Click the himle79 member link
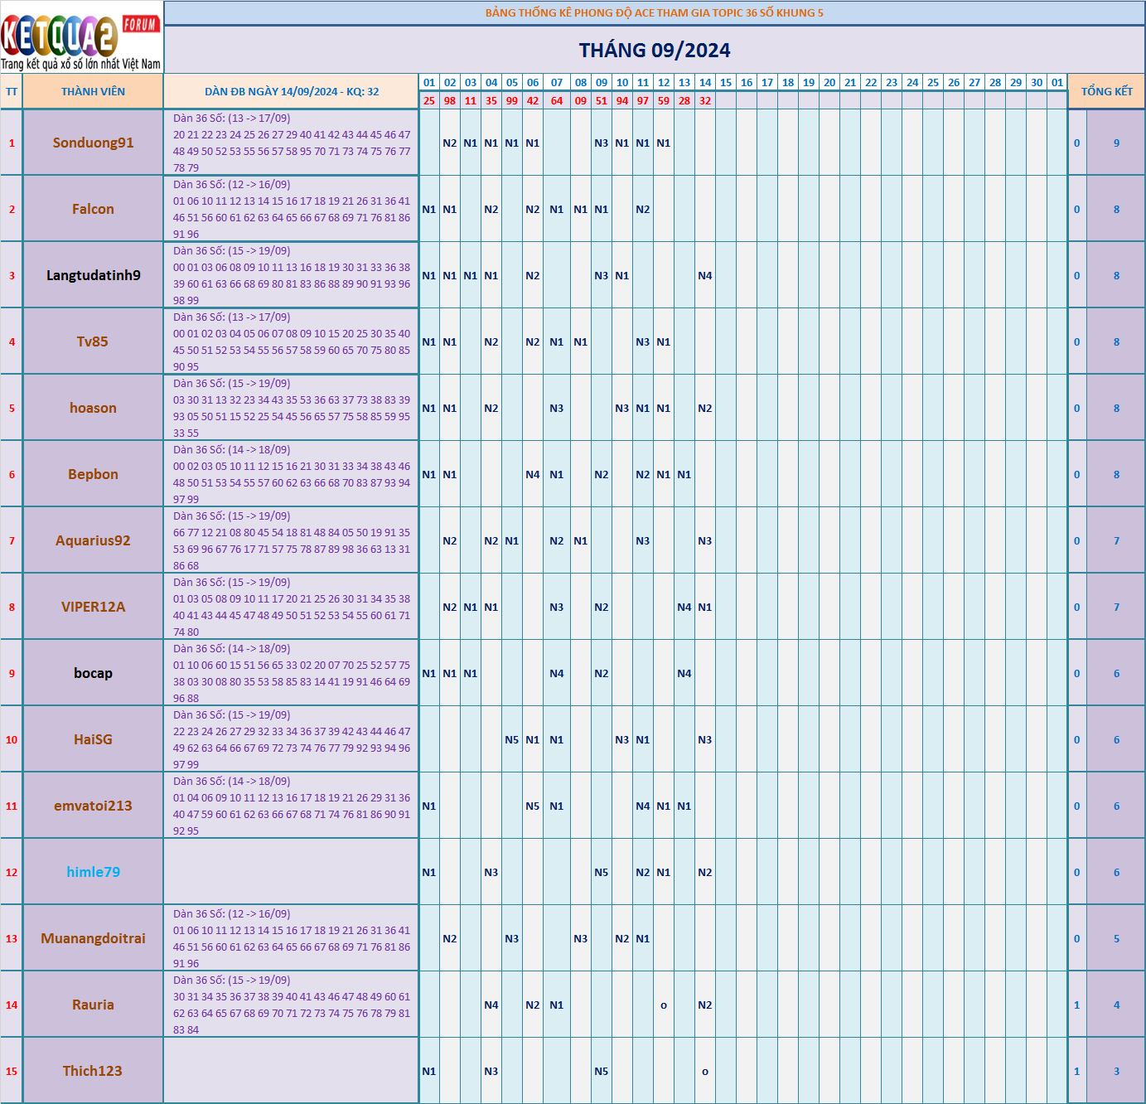The width and height of the screenshot is (1146, 1104). click(93, 872)
